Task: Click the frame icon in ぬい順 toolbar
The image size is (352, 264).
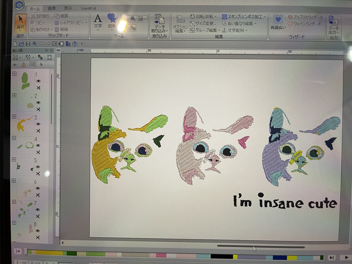Action: (x=49, y=57)
